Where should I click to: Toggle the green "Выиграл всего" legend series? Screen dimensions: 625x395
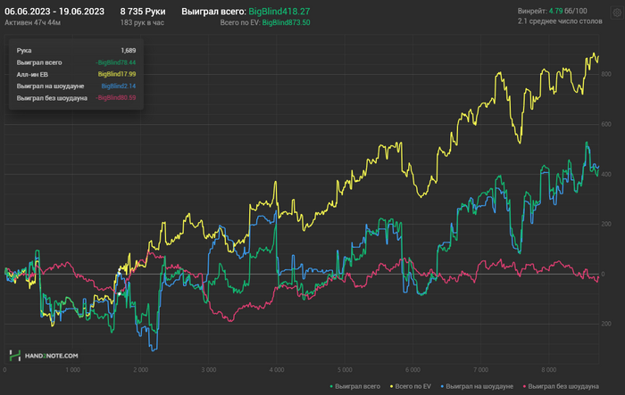[x=356, y=385]
